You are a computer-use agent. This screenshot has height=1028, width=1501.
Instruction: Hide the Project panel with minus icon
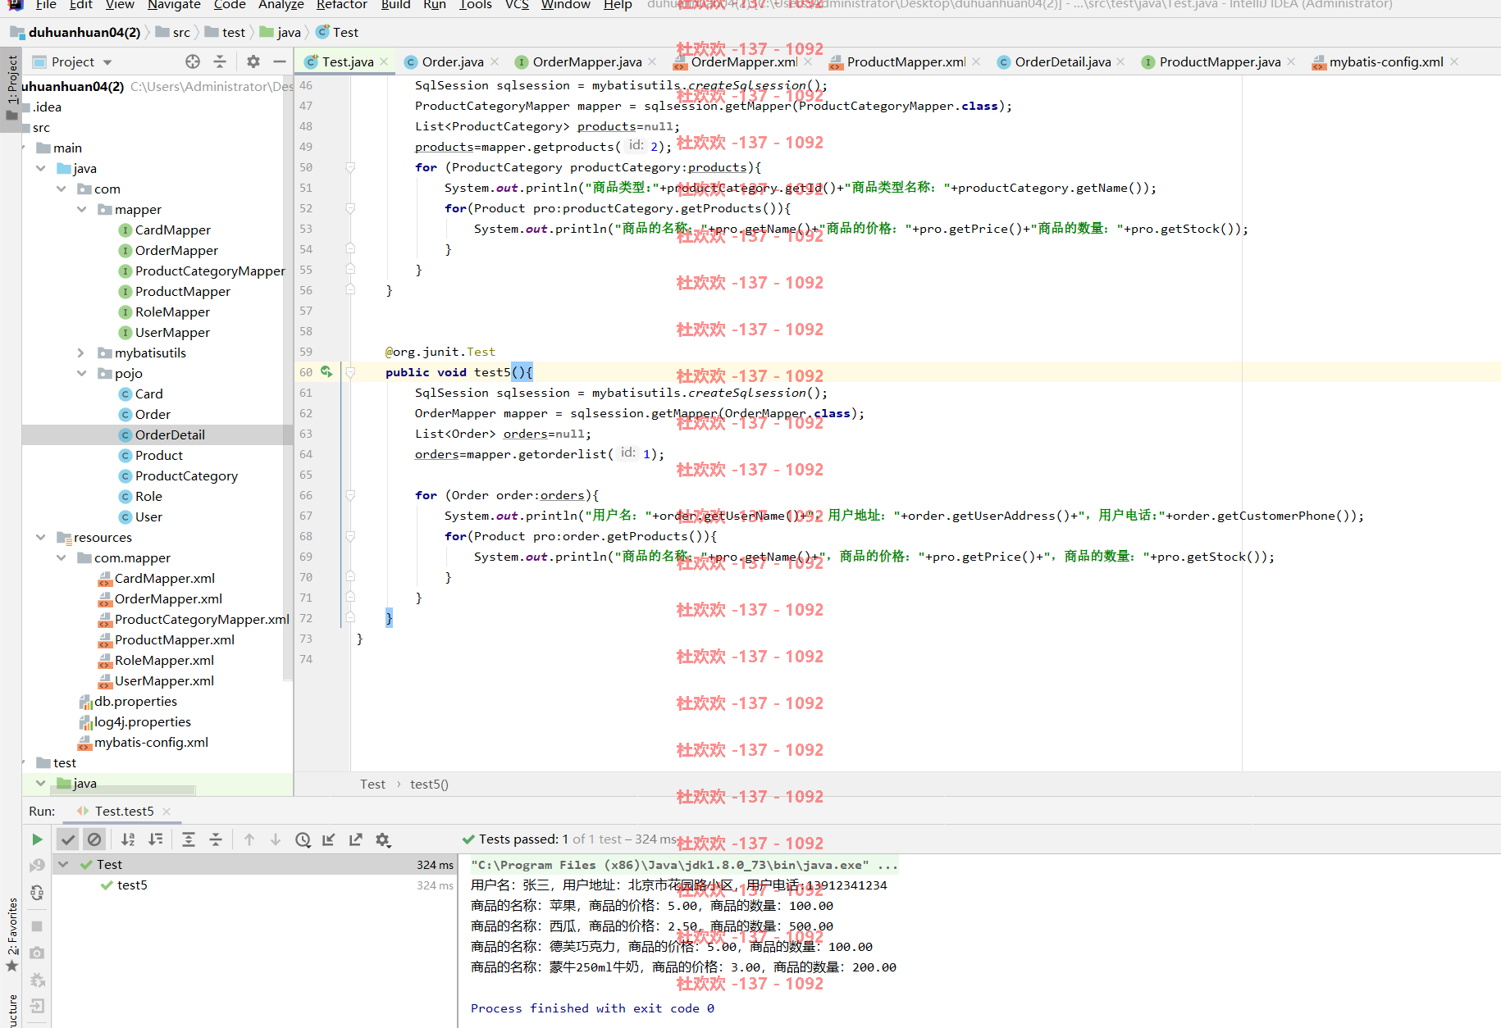coord(280,61)
